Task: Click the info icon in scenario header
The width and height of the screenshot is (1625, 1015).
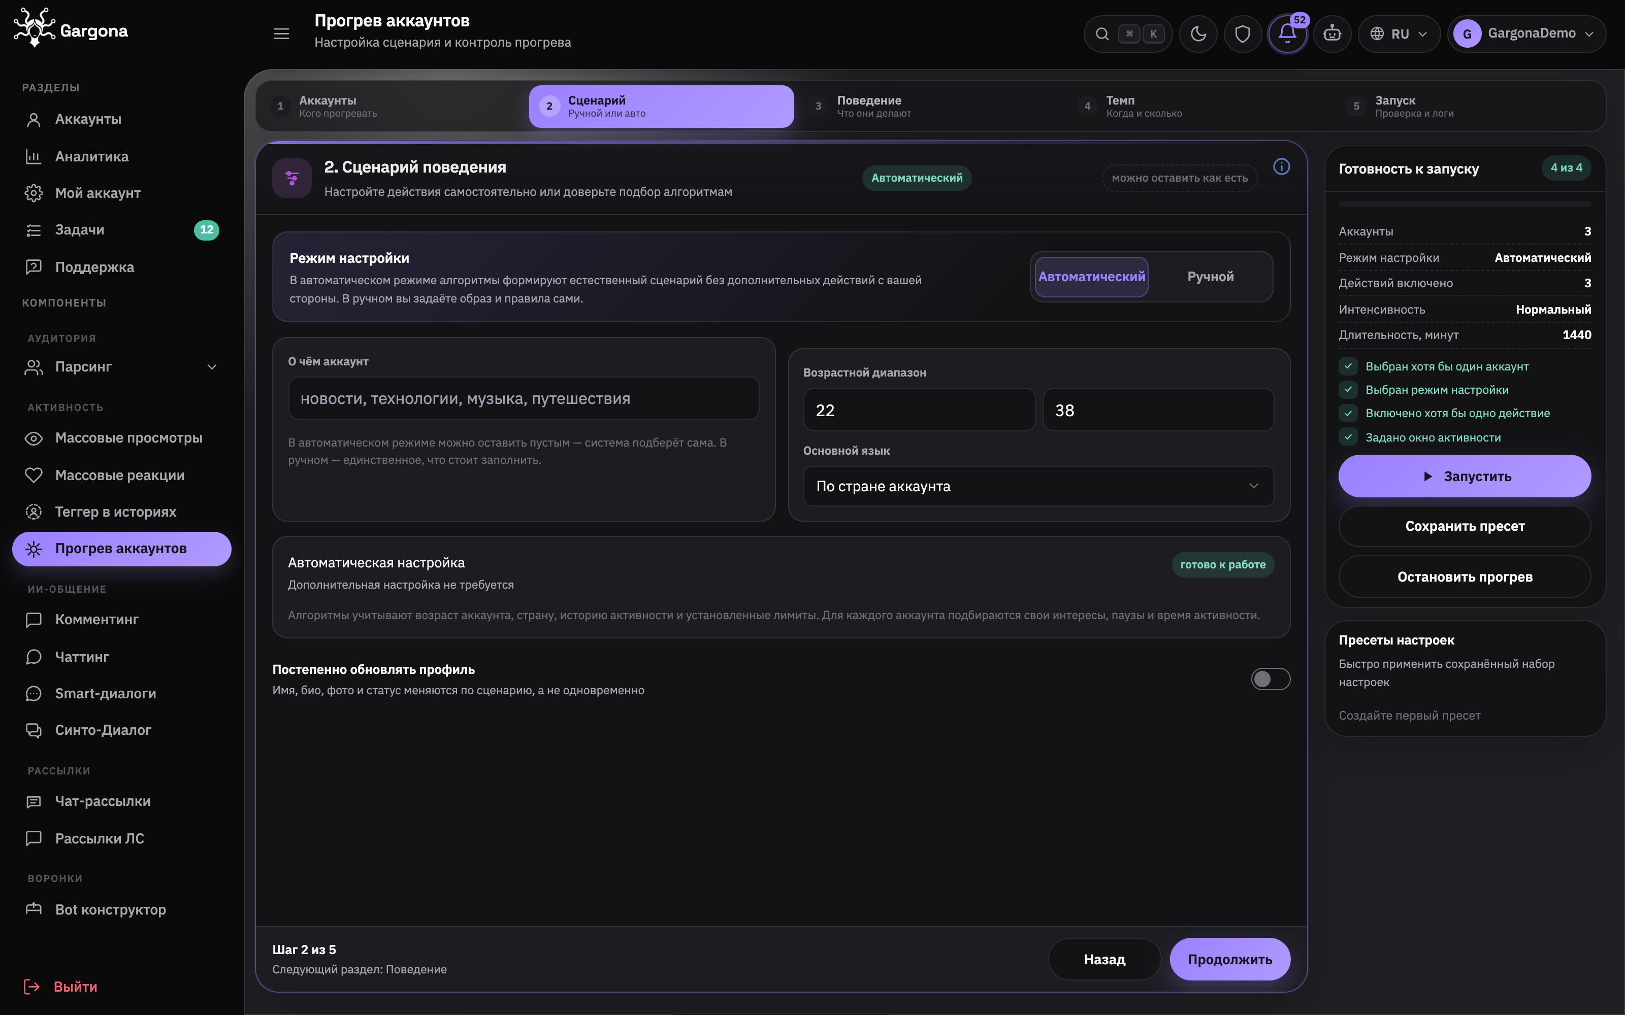Action: [1281, 166]
